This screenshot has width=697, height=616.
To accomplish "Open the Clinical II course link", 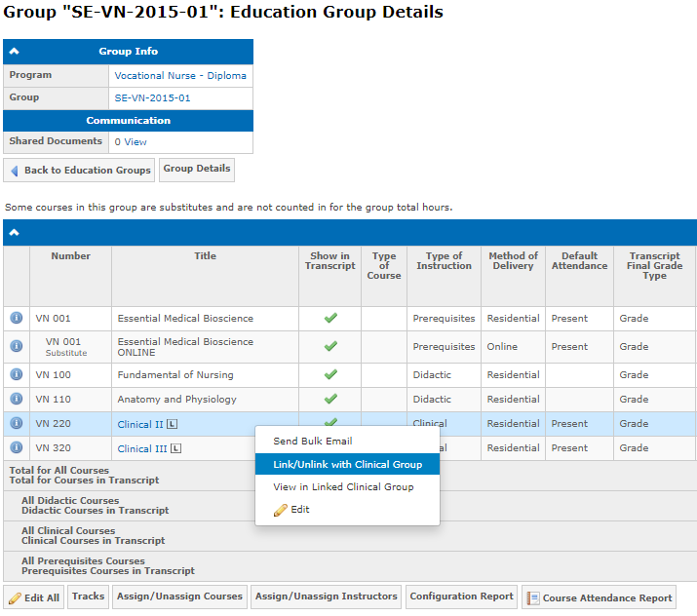I will [x=140, y=424].
